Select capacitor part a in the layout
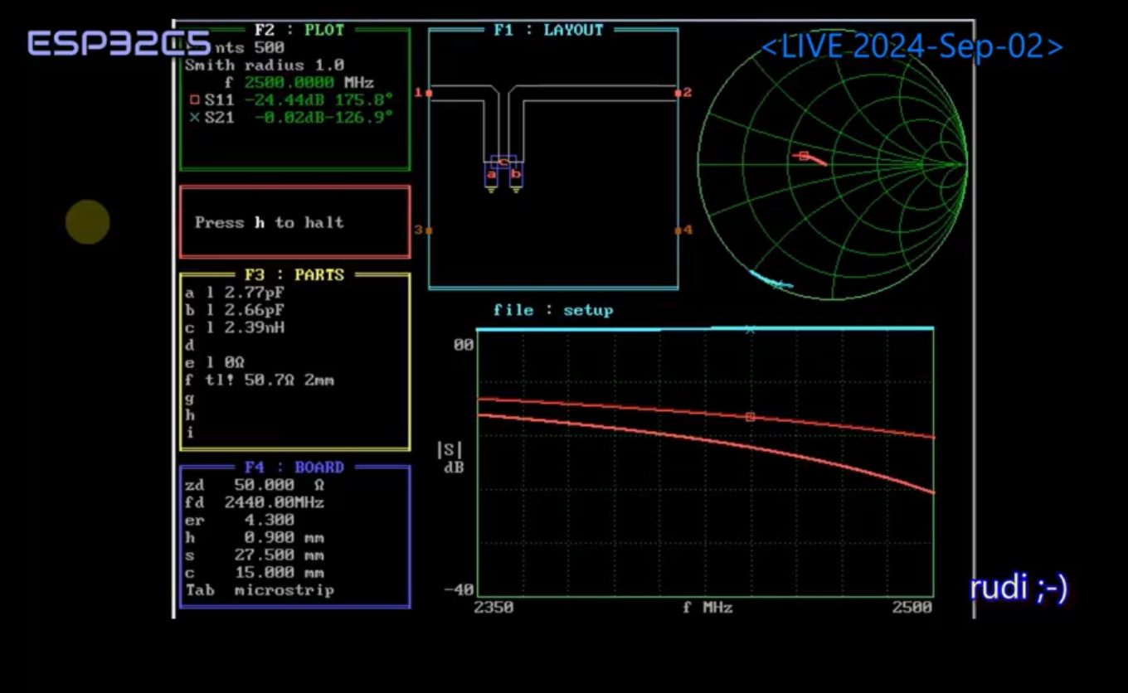 (492, 175)
